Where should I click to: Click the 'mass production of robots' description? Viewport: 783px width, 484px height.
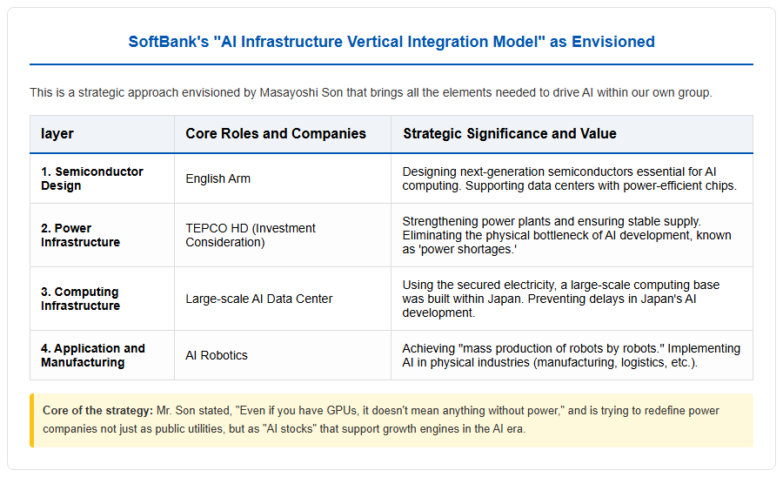tap(572, 355)
